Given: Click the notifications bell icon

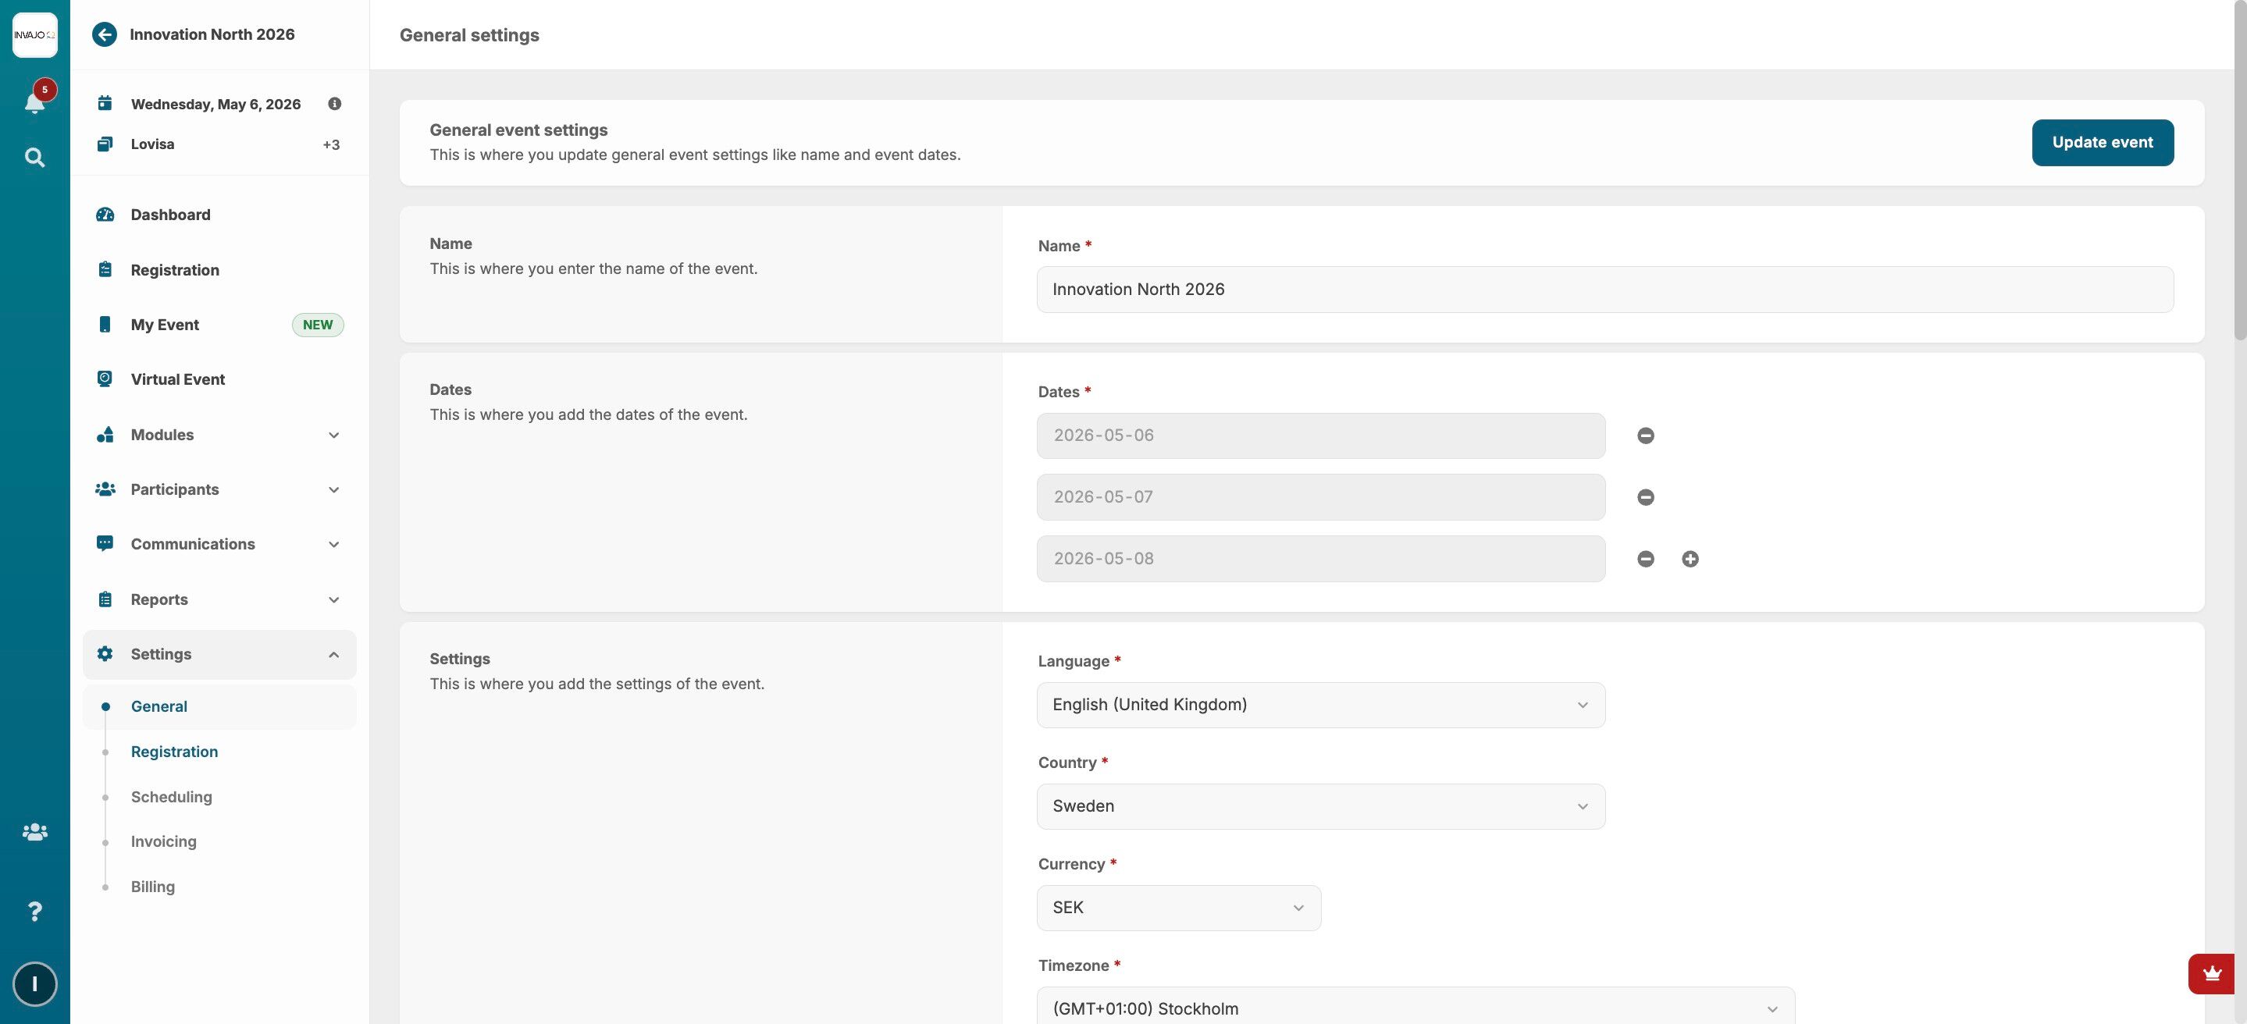Looking at the screenshot, I should (34, 103).
